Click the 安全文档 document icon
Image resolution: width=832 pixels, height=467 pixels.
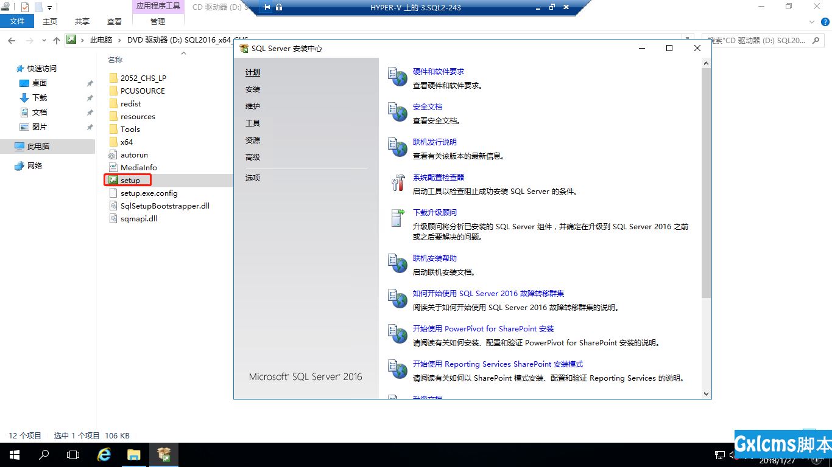click(398, 112)
